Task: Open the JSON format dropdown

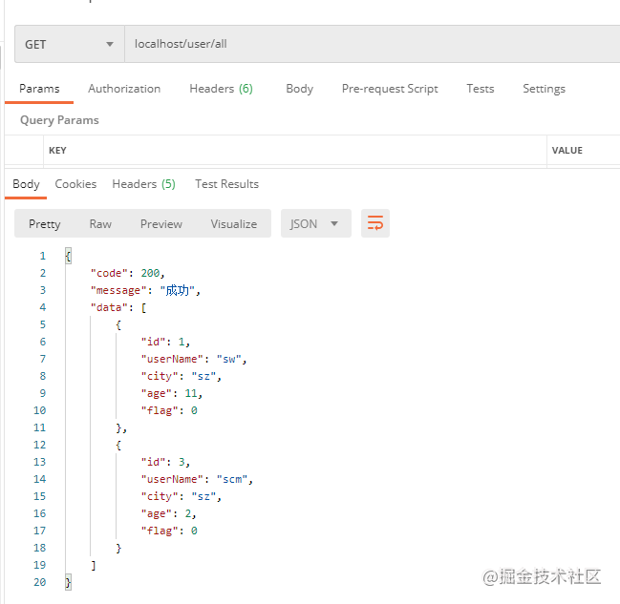Action: (315, 223)
